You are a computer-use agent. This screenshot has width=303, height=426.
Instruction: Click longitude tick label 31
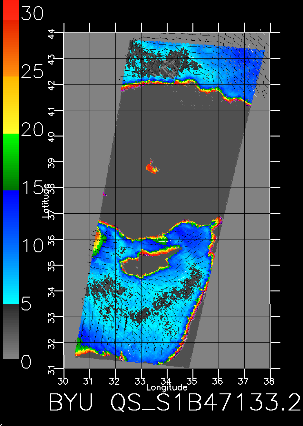pos(89,381)
